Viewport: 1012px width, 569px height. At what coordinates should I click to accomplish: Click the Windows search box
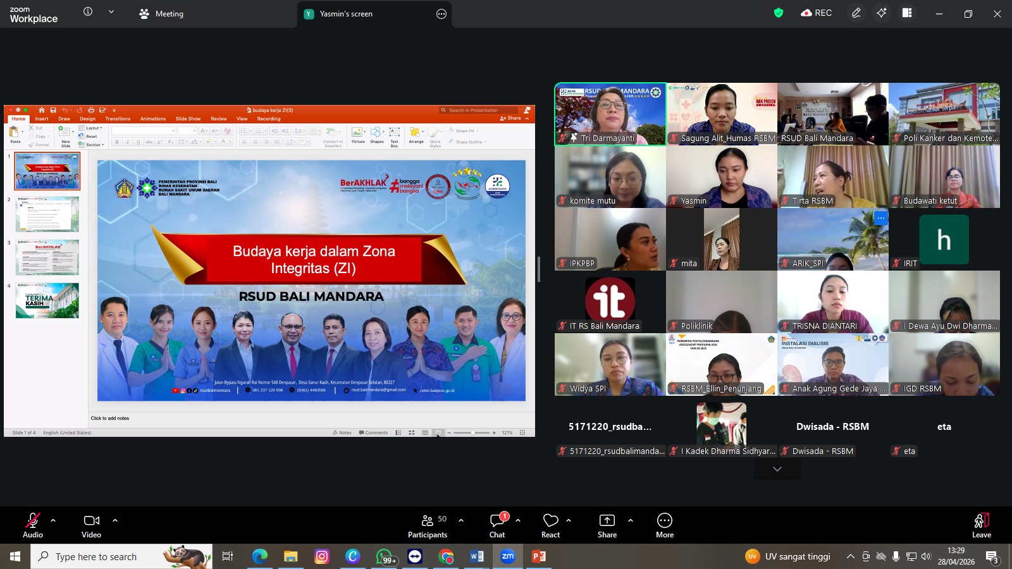click(121, 556)
